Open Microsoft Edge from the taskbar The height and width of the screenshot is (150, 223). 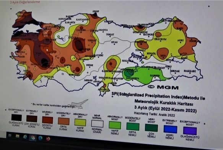(41, 138)
